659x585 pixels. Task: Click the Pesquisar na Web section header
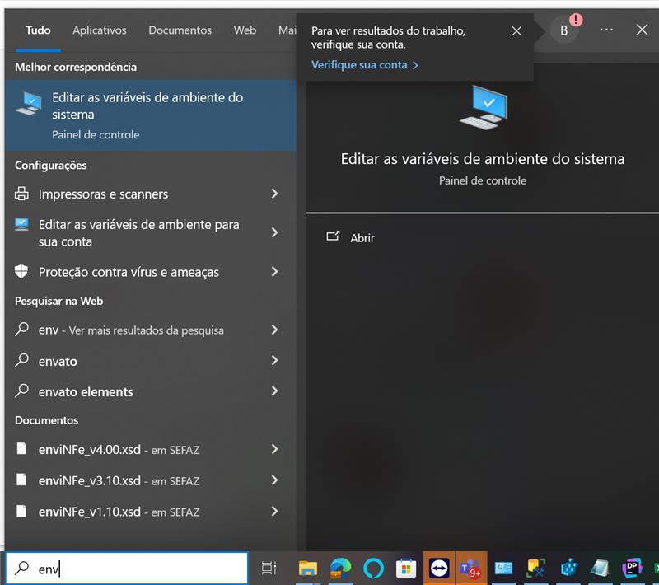point(58,301)
